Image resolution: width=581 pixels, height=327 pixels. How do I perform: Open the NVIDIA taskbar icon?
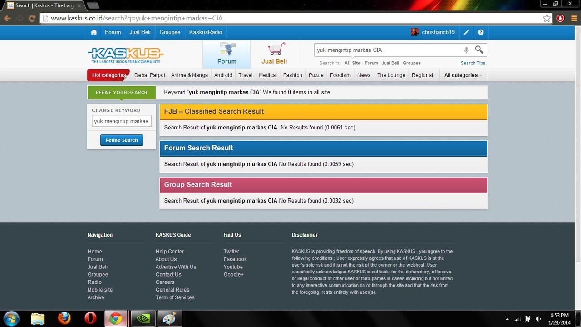pos(143,319)
